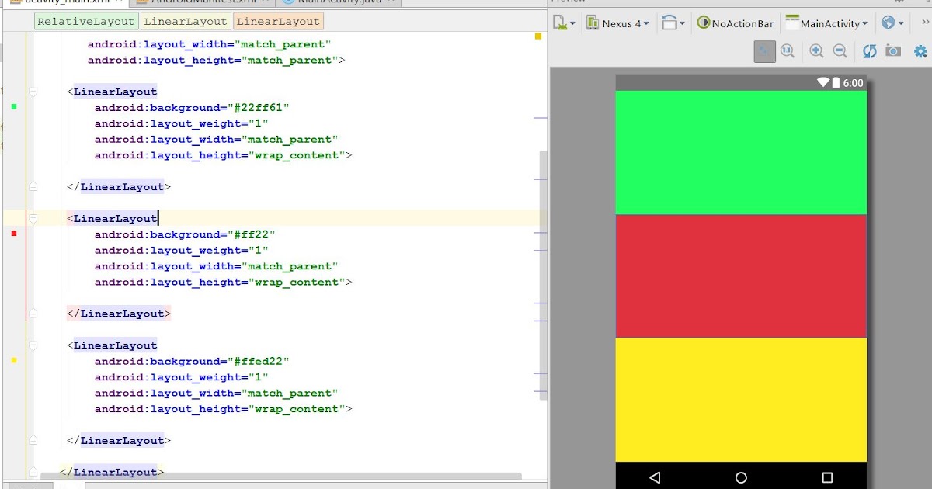
Task: Click fold marker at final closing LinearLayout tag
Action: 33,472
